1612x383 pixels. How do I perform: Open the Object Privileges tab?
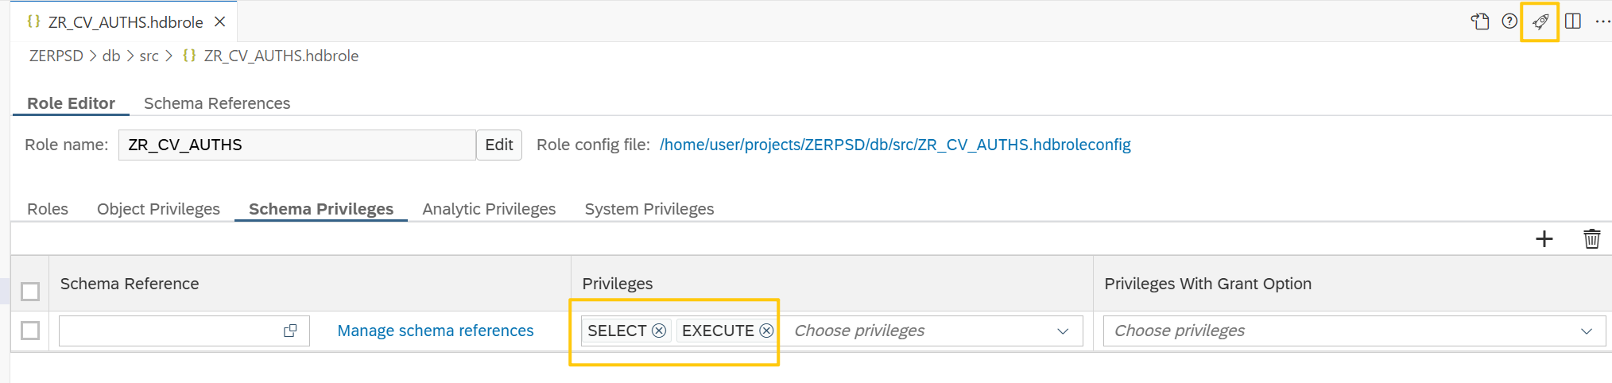pos(158,209)
